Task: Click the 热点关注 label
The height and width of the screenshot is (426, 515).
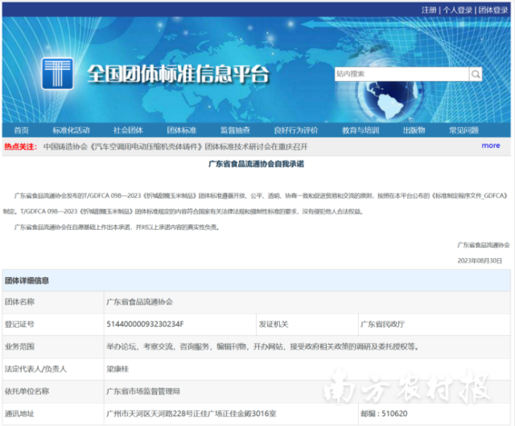Action: 20,147
